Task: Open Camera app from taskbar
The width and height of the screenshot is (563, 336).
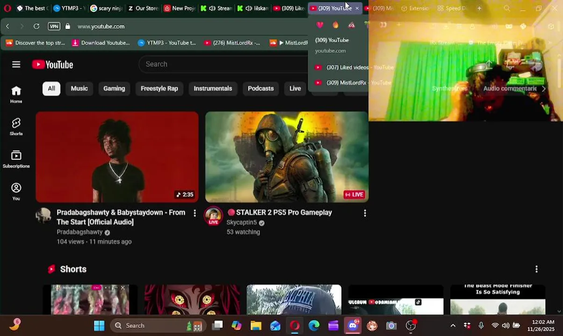Action: (391, 326)
